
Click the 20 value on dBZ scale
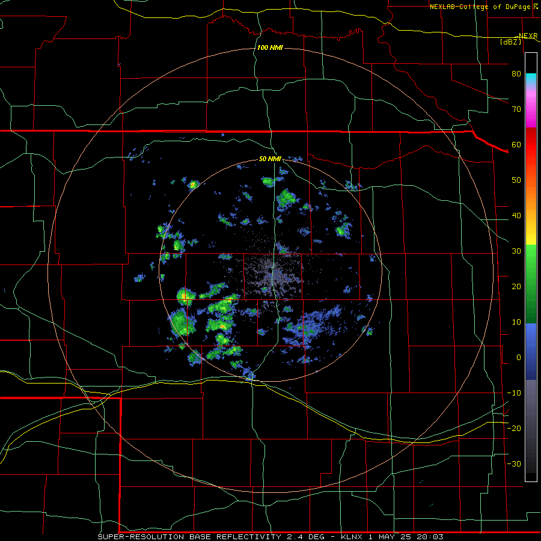click(516, 286)
